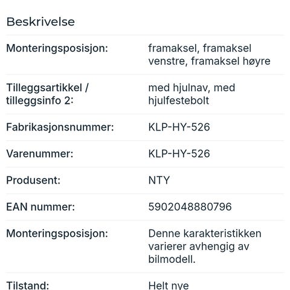Select the first Monteringsposisjon label
This screenshot has height=290, width=290.
coord(57,48)
